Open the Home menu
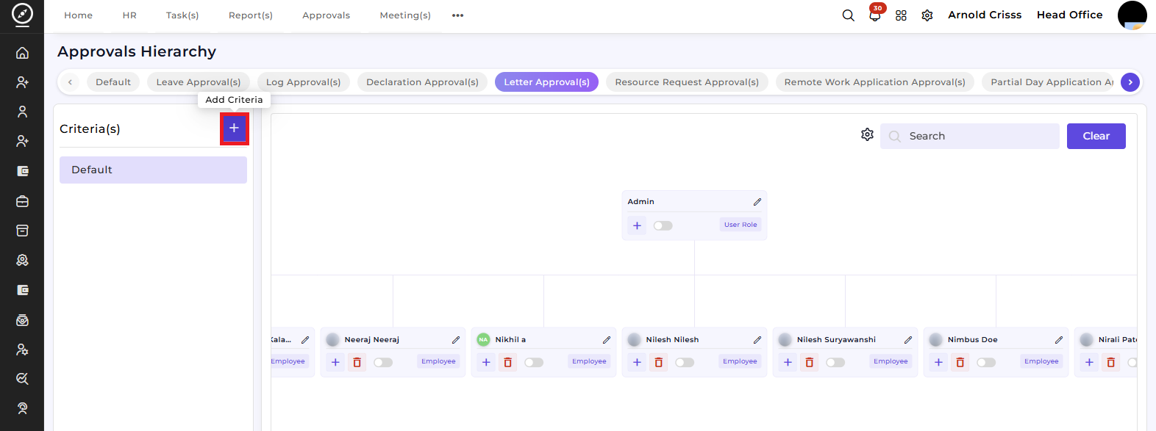Viewport: 1156px width, 431px height. [78, 15]
